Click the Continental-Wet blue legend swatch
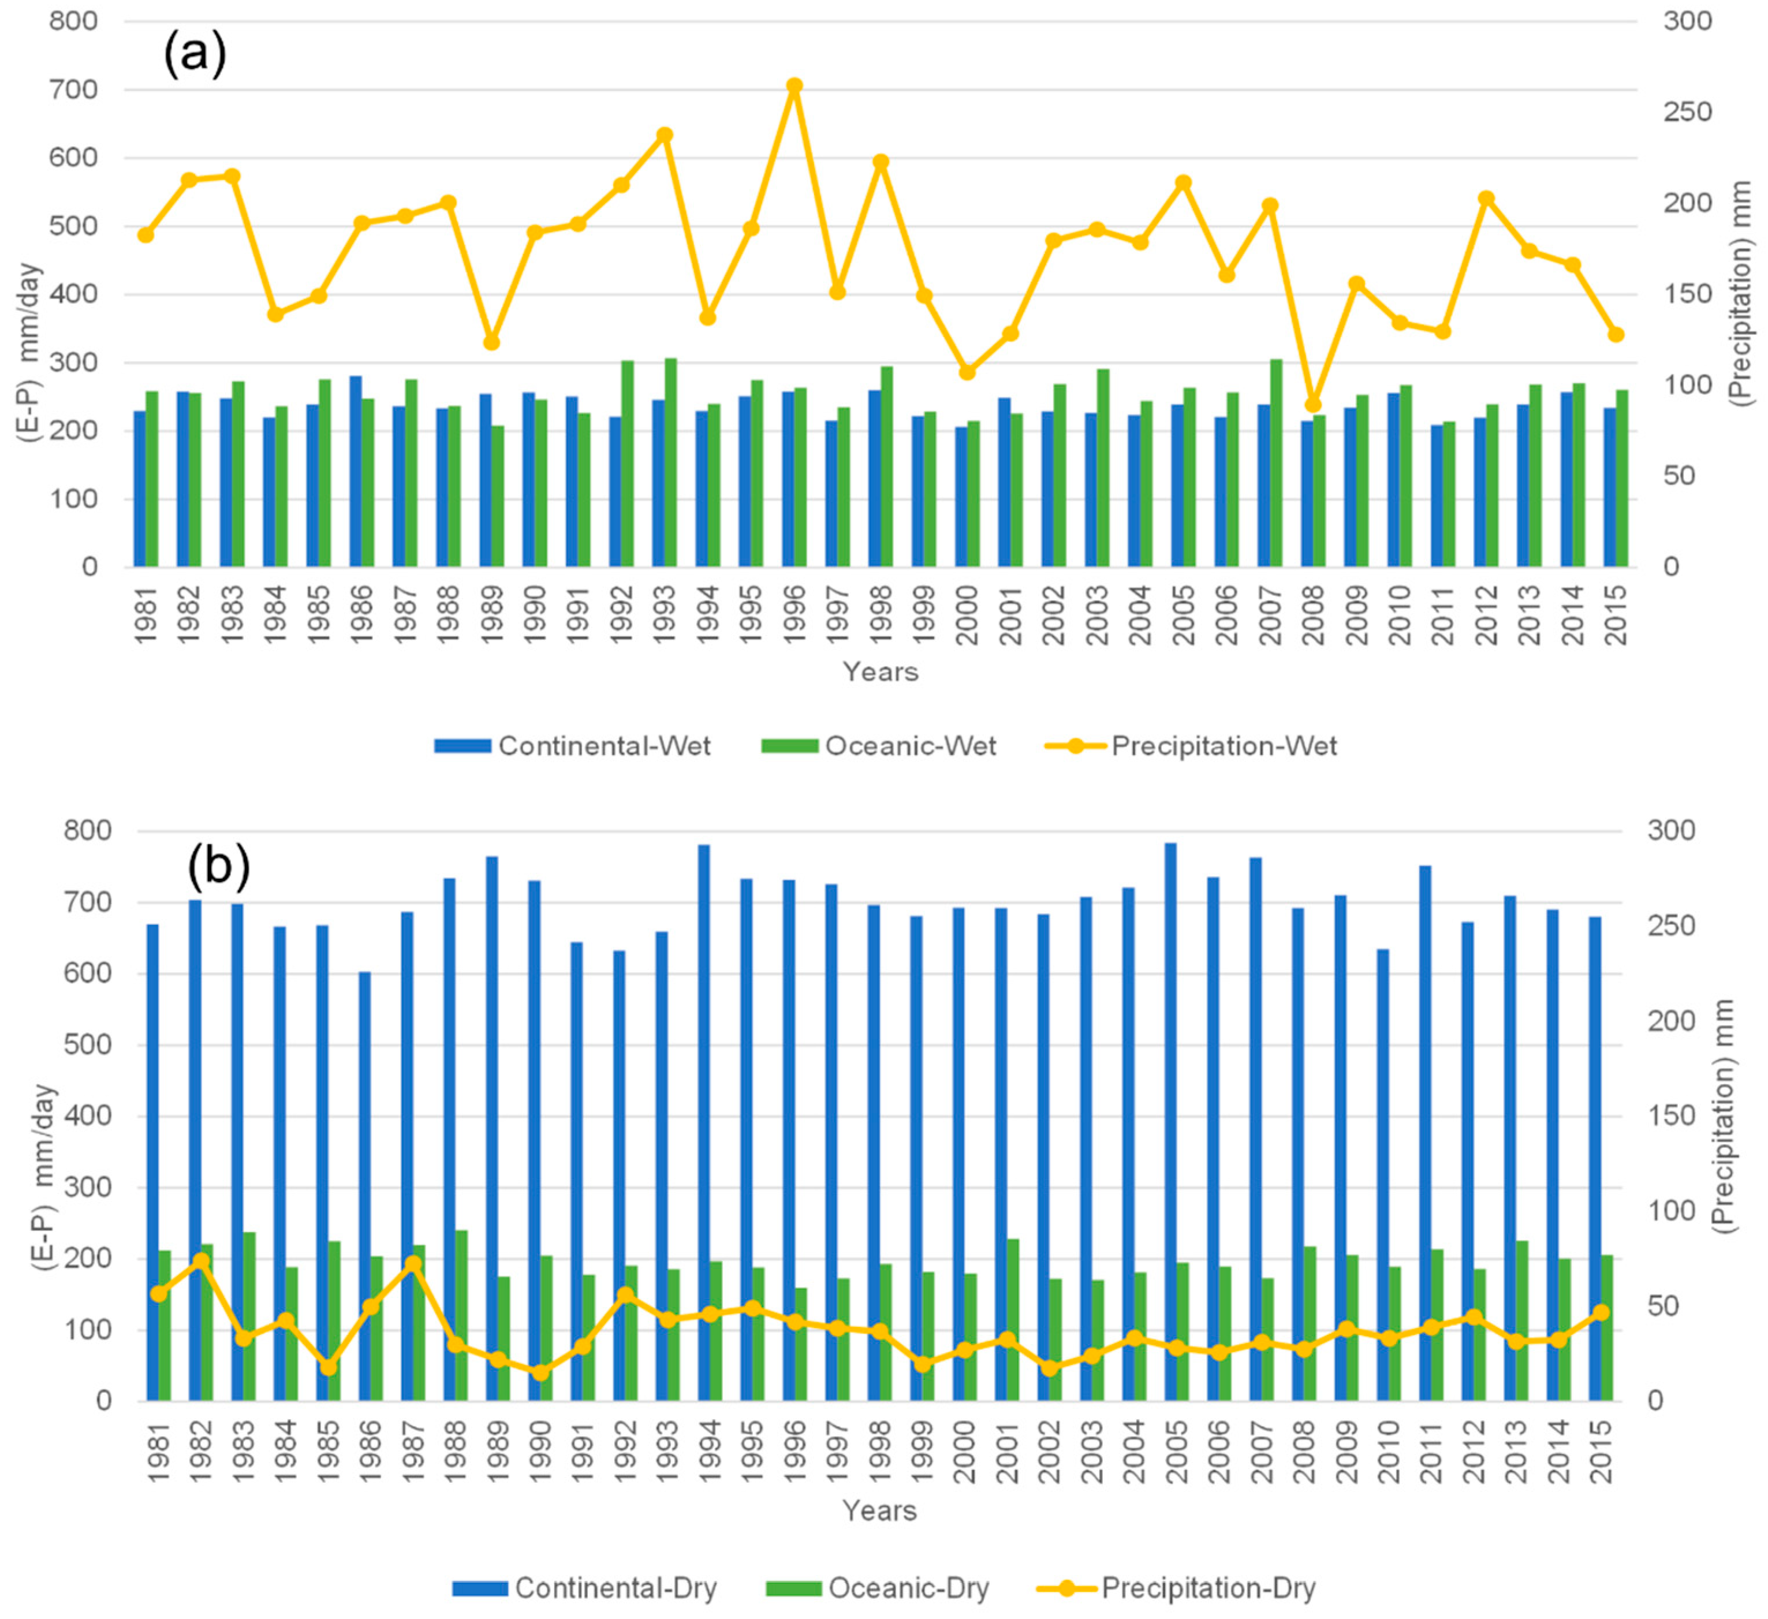The image size is (1768, 1619). [x=462, y=747]
